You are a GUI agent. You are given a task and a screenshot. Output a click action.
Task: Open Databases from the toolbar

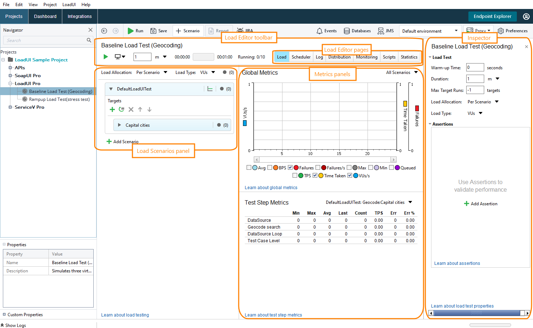click(357, 31)
